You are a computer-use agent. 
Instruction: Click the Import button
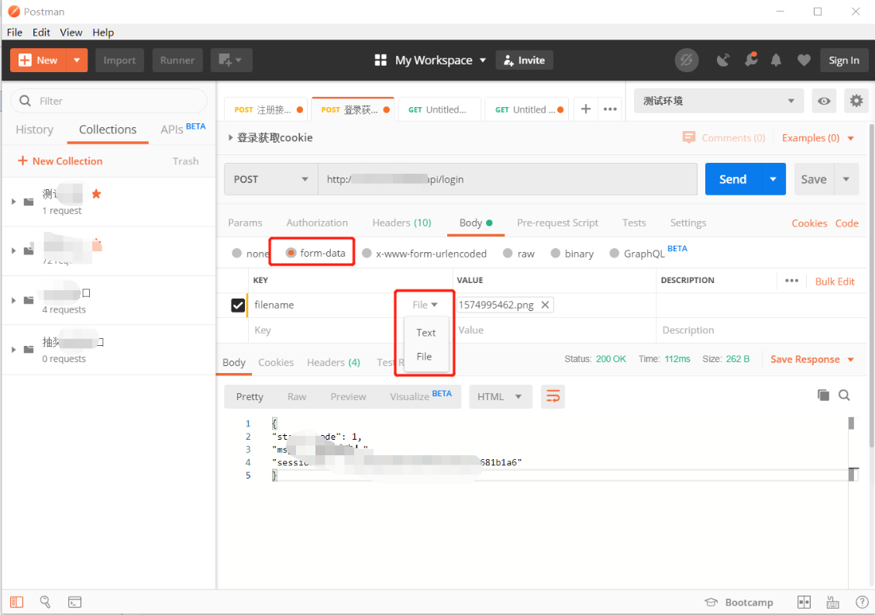(119, 60)
